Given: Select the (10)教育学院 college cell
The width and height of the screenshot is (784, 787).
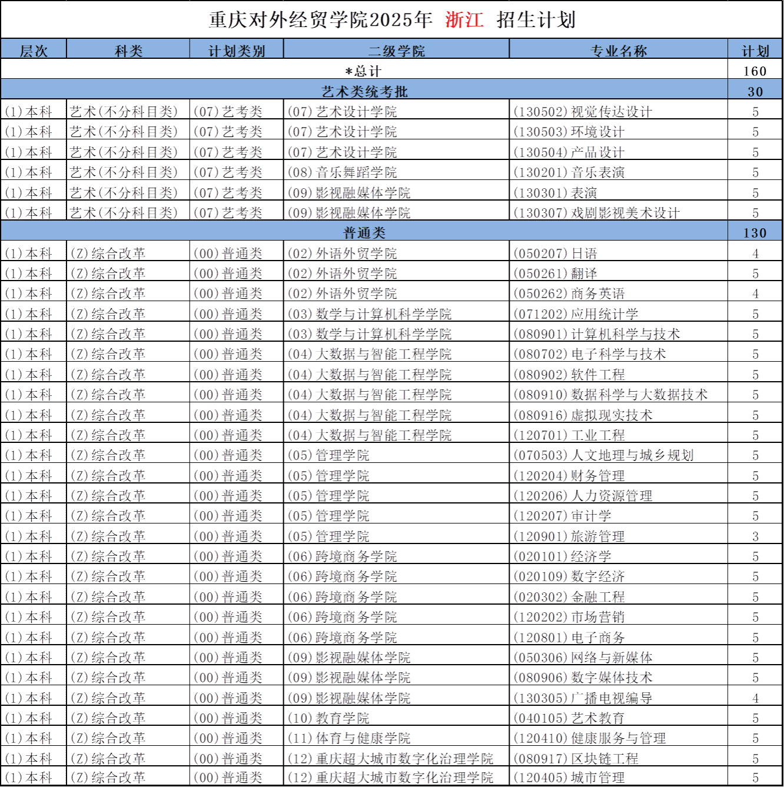Looking at the screenshot, I should pyautogui.click(x=328, y=718).
